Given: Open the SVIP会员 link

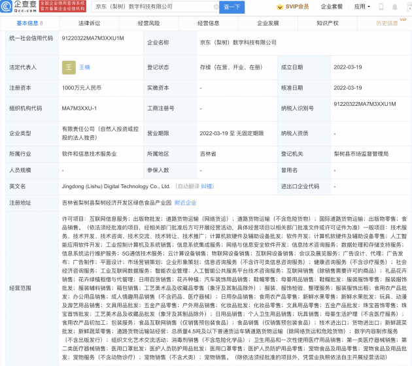Looking at the screenshot, I should [297, 7].
